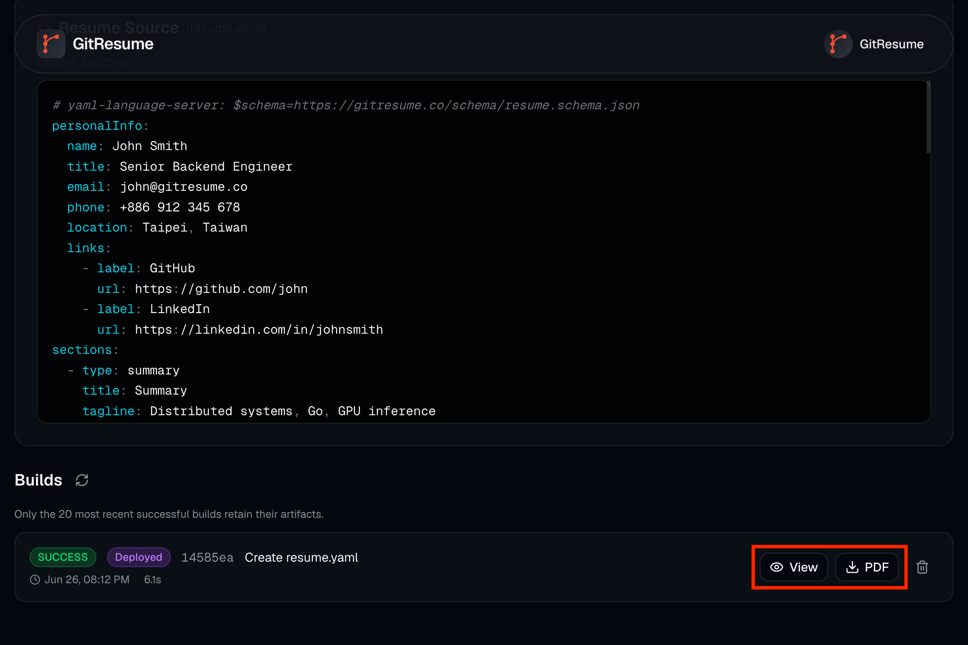968x645 pixels.
Task: Click the note about 20 most recent builds
Action: [169, 514]
